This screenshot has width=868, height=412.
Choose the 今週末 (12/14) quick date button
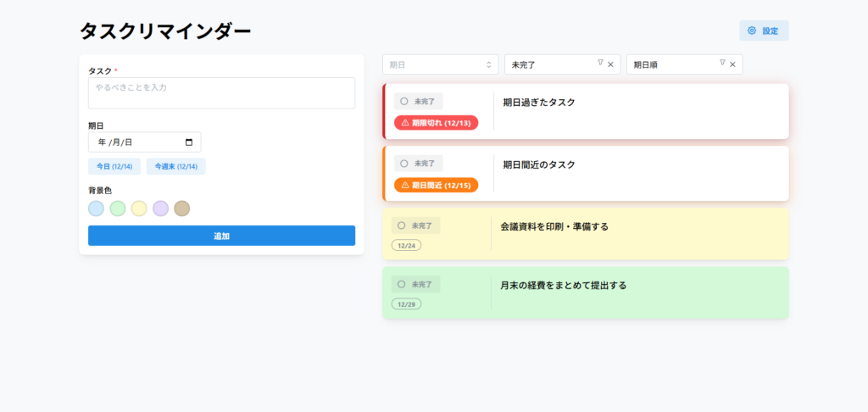[x=175, y=166]
